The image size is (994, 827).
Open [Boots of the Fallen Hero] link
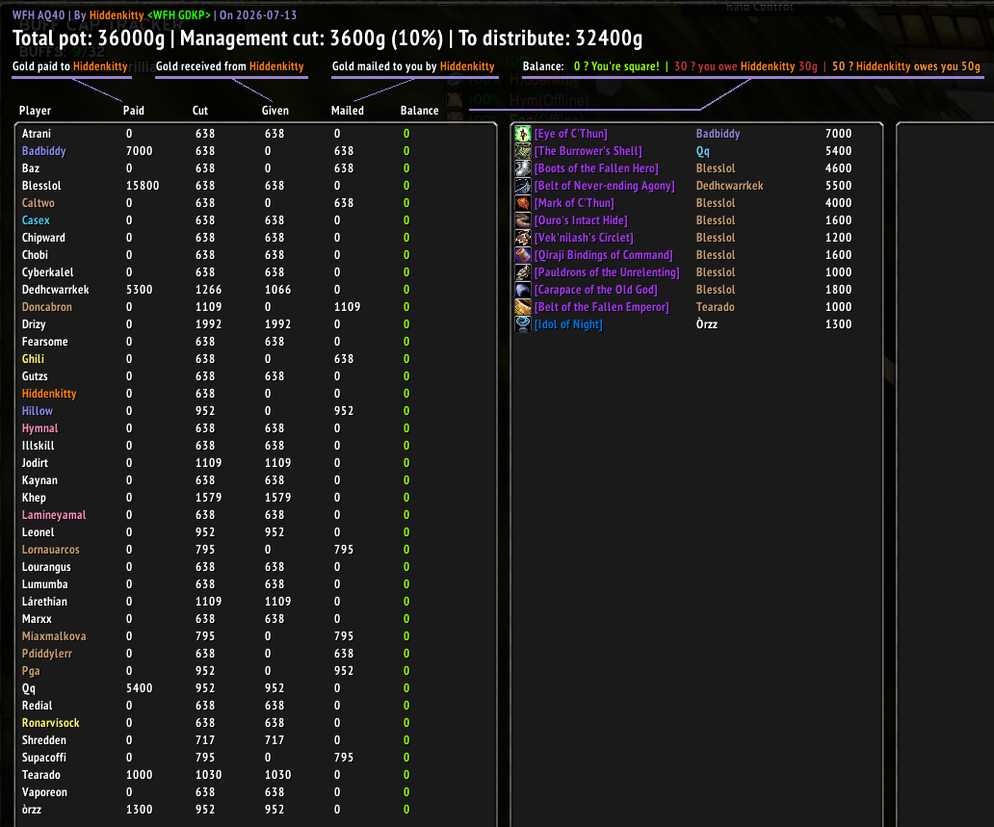(x=596, y=168)
